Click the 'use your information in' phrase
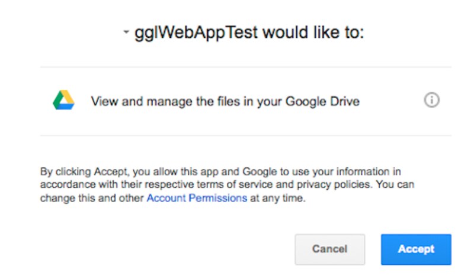474x279 pixels. point(340,172)
